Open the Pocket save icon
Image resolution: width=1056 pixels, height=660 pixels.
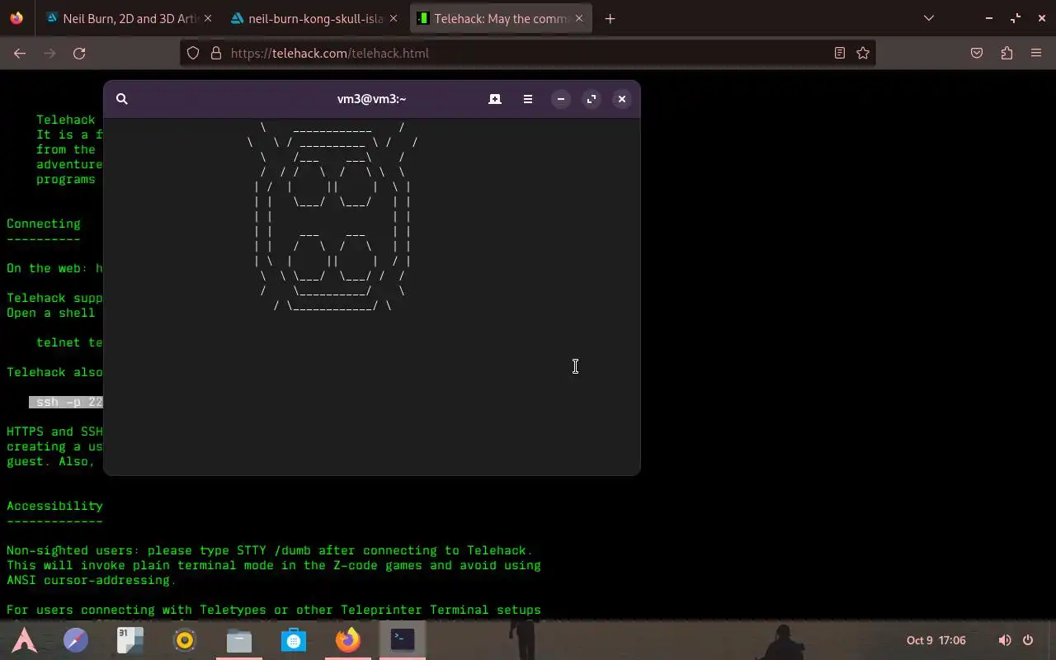(977, 53)
